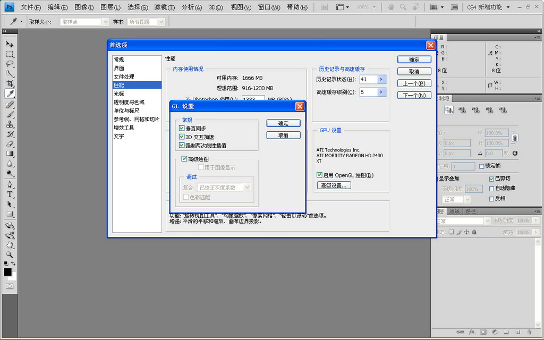Select the Blur droplet tool
544x340 pixels.
10,164
